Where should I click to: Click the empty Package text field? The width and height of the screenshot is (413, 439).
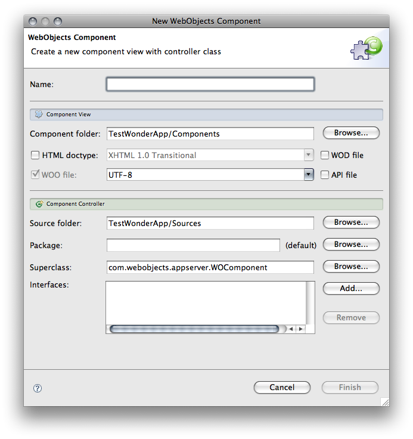pos(193,245)
